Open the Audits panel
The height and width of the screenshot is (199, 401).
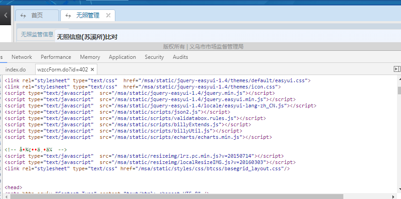point(180,57)
